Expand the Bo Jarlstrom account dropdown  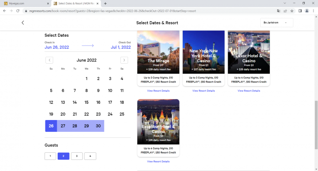[277, 23]
